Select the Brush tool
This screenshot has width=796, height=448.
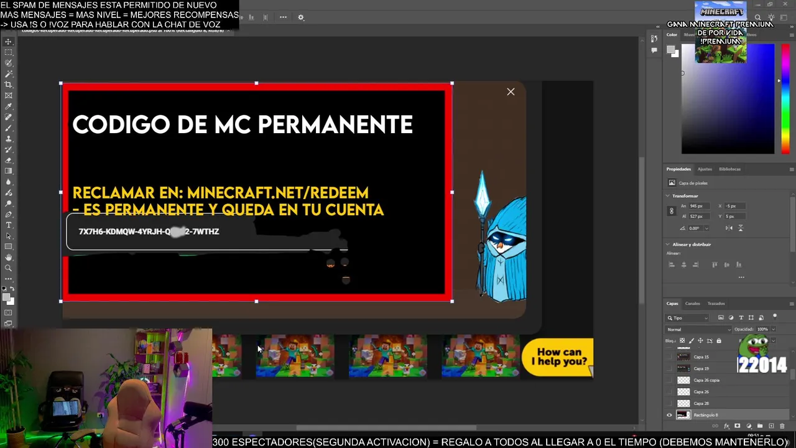pos(9,128)
